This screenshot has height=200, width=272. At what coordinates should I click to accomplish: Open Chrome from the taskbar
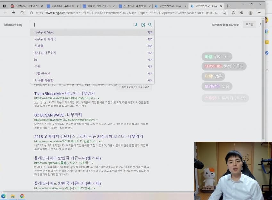click(x=22, y=196)
